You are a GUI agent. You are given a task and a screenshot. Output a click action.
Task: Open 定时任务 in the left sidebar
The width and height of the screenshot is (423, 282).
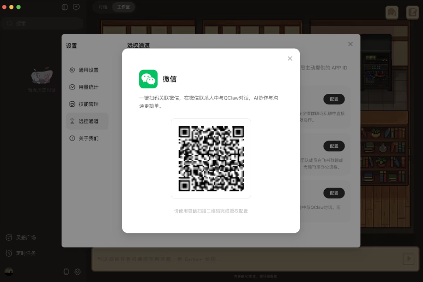pos(21,253)
